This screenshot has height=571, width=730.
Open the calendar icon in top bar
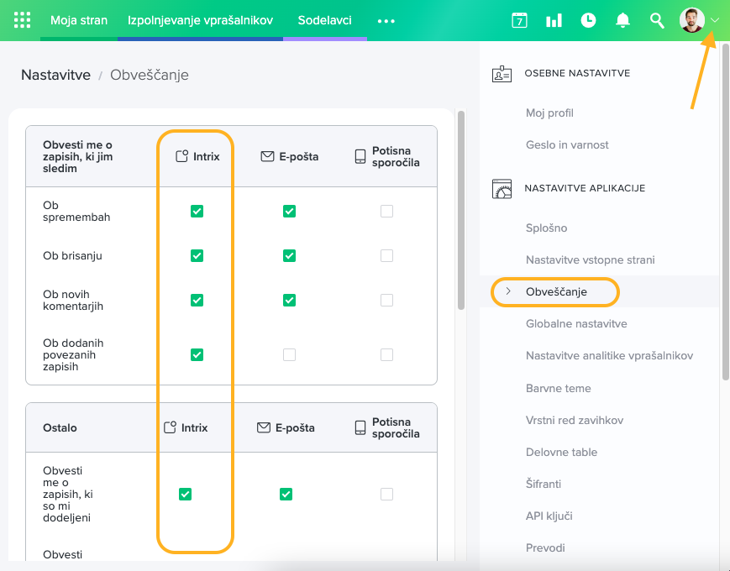tap(519, 20)
